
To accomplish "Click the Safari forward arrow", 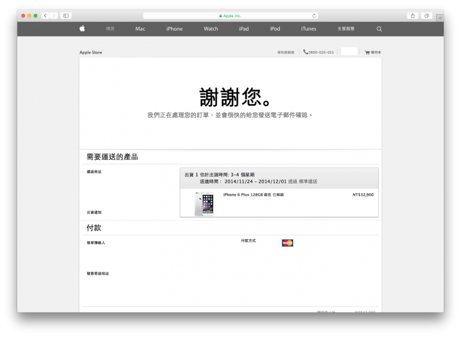I will tap(54, 15).
